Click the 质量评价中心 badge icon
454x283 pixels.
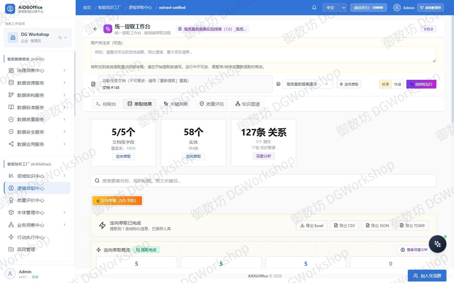pyautogui.click(x=11, y=200)
